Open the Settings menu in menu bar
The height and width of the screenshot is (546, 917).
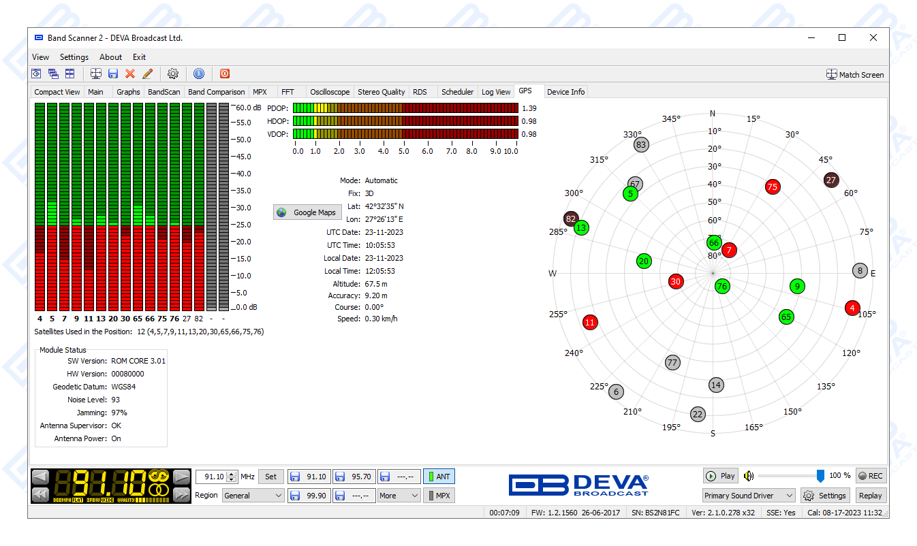point(74,57)
